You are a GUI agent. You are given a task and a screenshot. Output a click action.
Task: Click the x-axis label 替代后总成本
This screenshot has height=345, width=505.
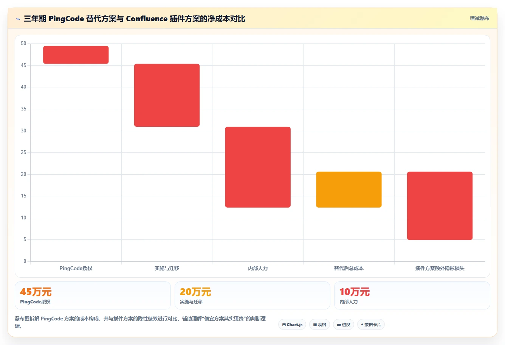349,268
